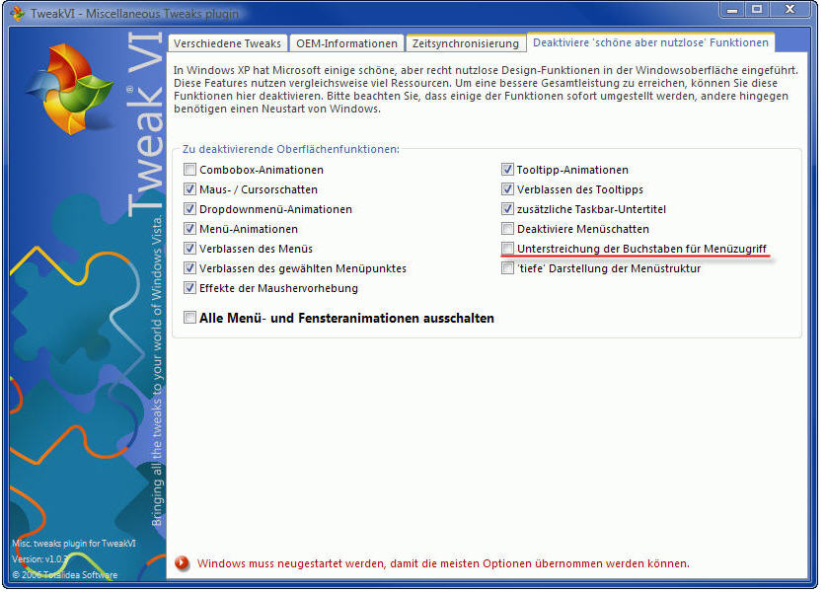Screen dimensions: 826x592
Task: Uncheck Maus- / Cursorschatten option
Action: (x=189, y=189)
